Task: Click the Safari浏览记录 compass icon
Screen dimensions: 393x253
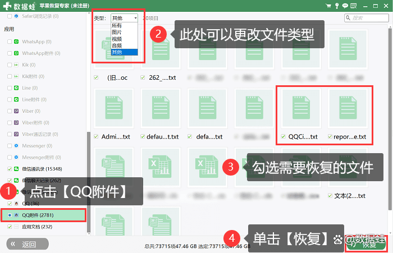Action: [16, 16]
